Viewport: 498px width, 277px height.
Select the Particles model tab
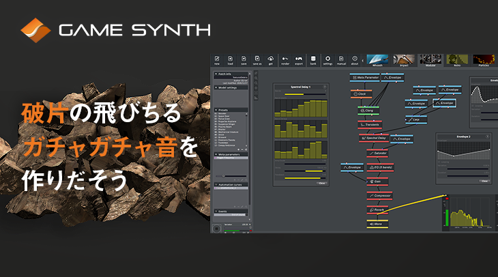[x=484, y=60]
